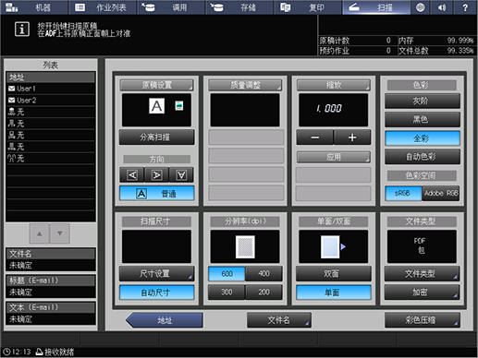Set resolution to 300 dpi
This screenshot has width=478, height=358.
point(227,292)
